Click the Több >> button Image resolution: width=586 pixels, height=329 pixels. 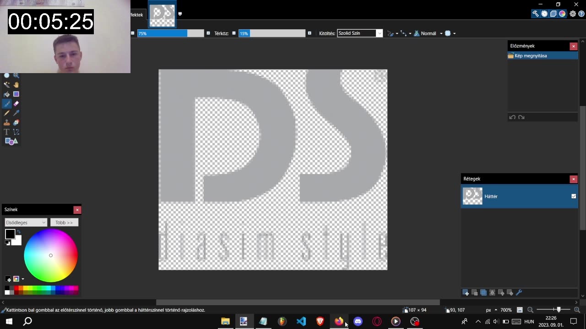point(64,223)
